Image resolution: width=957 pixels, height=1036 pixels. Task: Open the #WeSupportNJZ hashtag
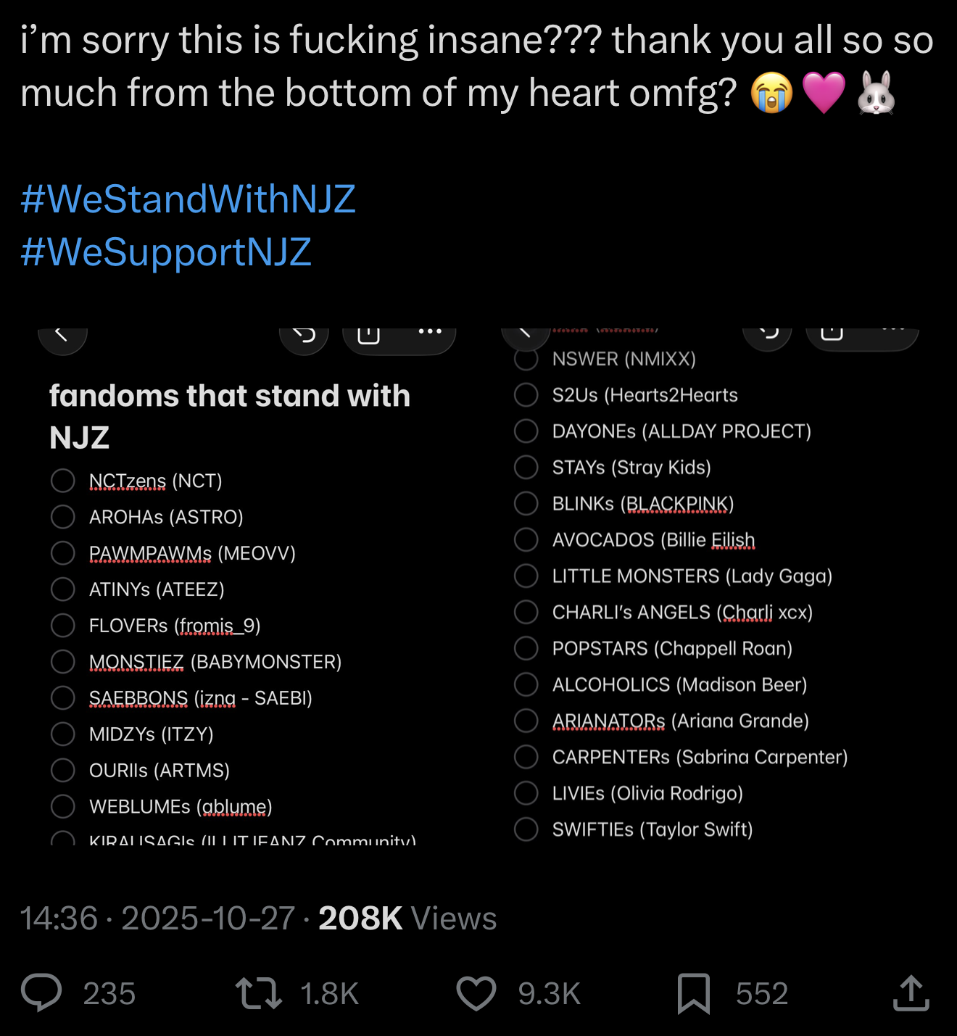pyautogui.click(x=166, y=252)
